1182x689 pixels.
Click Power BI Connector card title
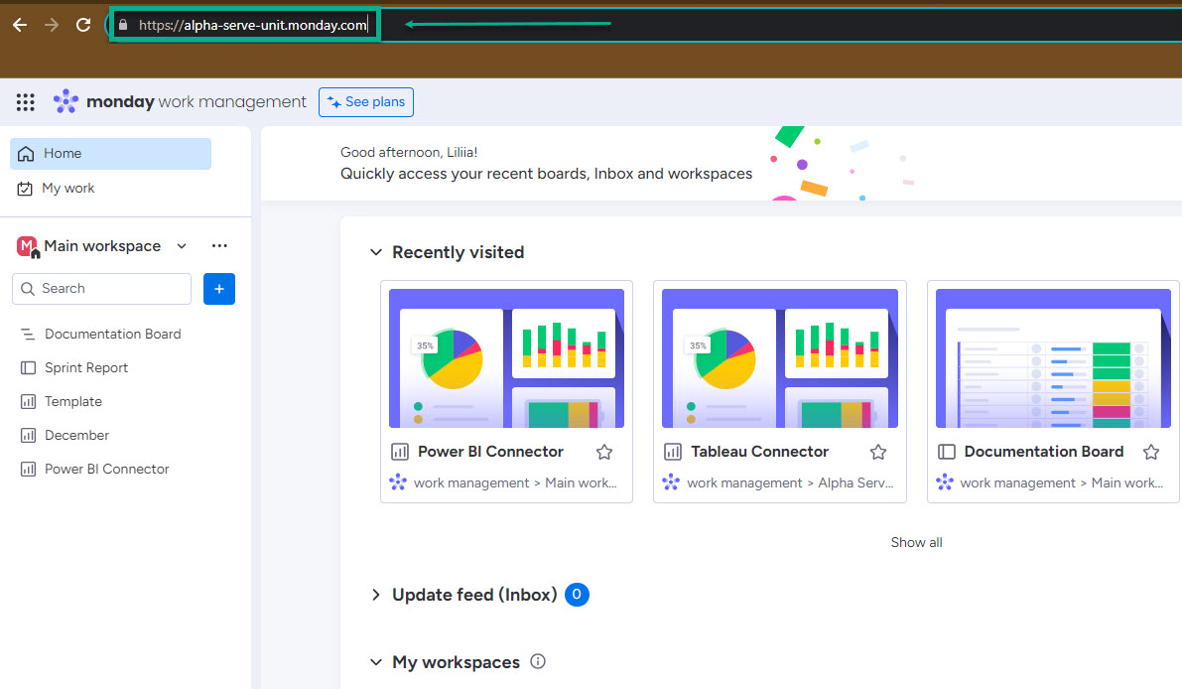[x=490, y=452]
